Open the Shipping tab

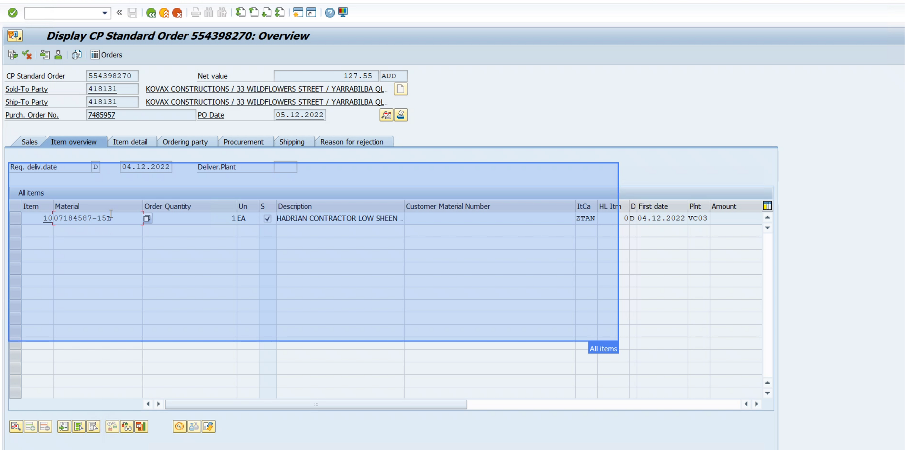(292, 141)
